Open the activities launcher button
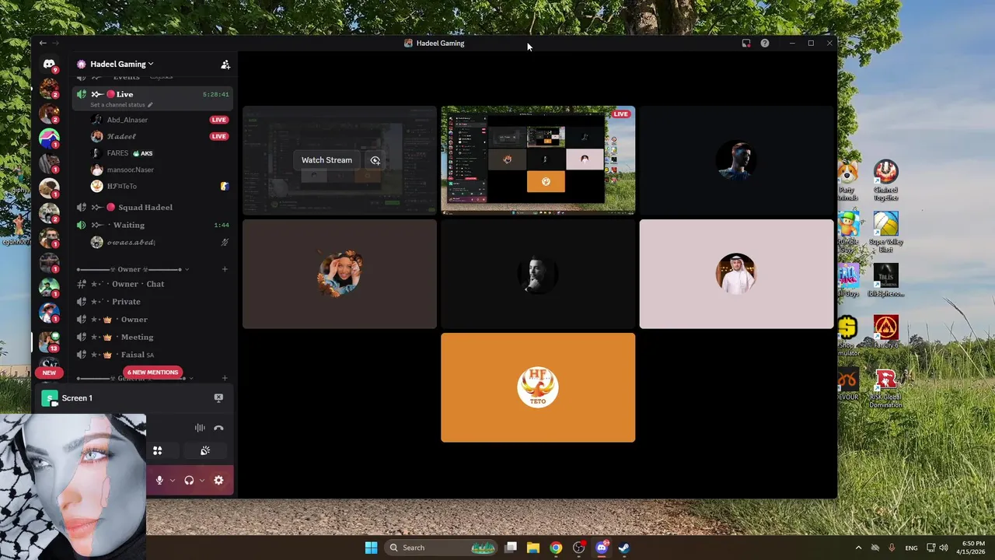Screen dimensions: 995x560 [x=157, y=450]
